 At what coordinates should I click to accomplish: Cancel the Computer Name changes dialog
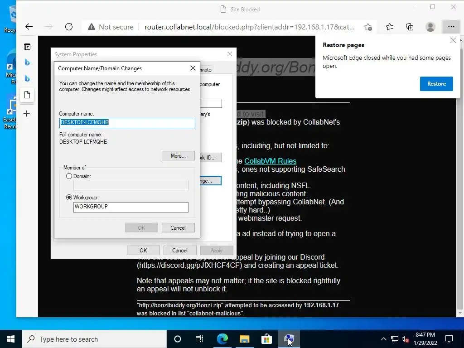[178, 227]
